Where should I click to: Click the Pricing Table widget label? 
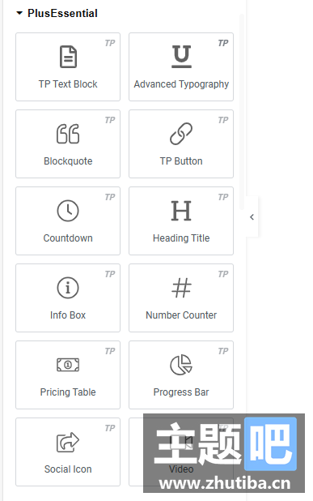pyautogui.click(x=68, y=392)
